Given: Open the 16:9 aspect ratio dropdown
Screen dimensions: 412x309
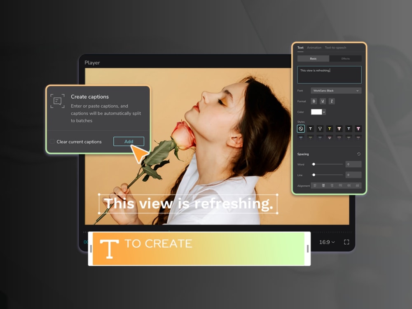Looking at the screenshot, I should [x=327, y=242].
